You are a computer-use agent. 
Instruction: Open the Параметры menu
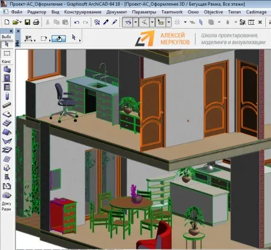pos(144,12)
